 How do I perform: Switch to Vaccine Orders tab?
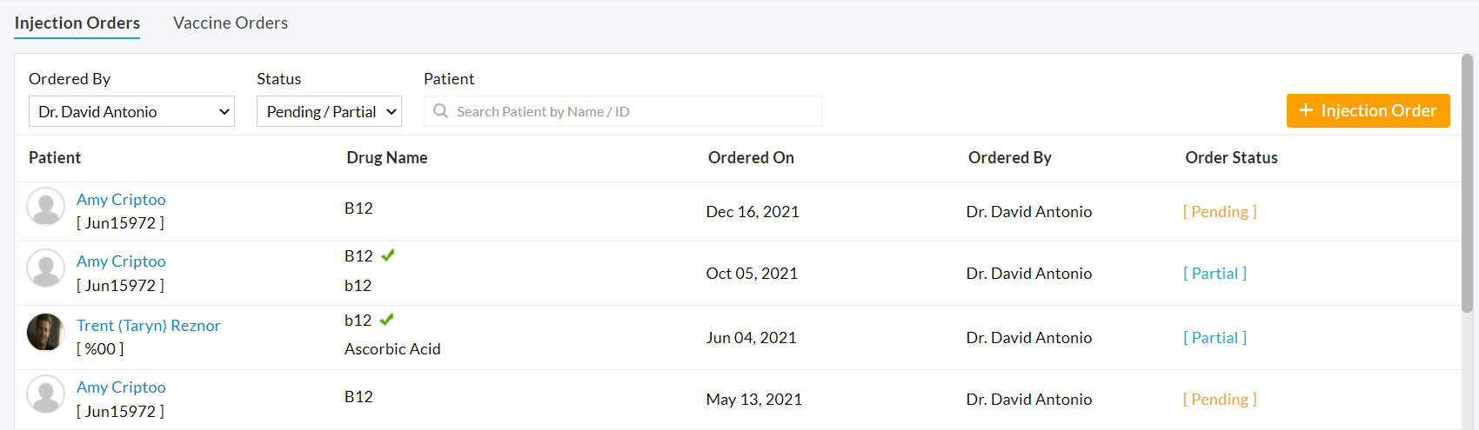pyautogui.click(x=231, y=23)
